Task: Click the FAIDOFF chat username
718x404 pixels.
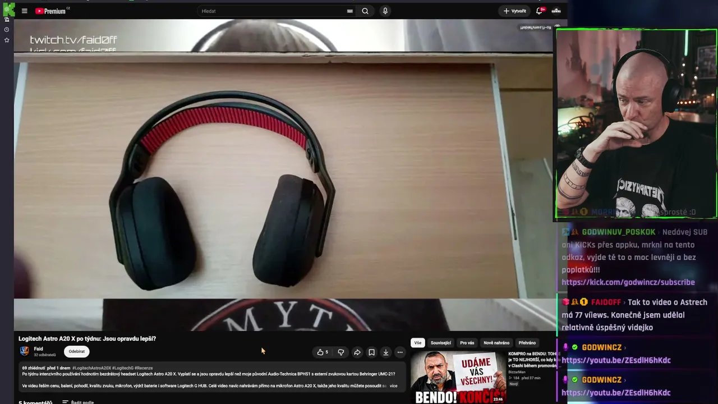Action: [606, 302]
